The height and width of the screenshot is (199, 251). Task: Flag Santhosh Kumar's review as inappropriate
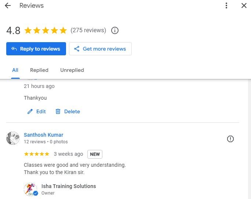230,139
